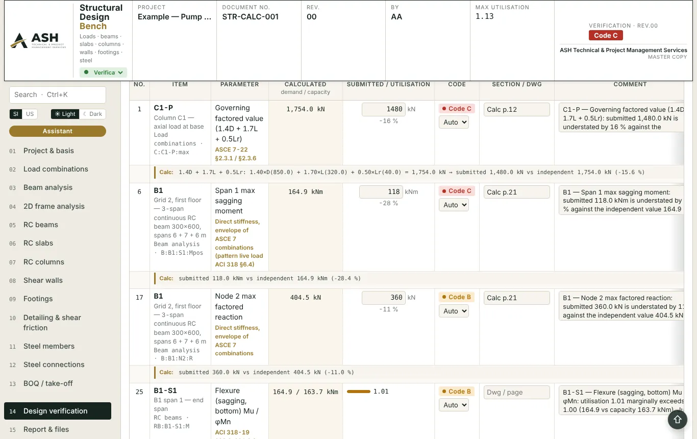Click the search box
Screen dimensions: 697x439
point(58,94)
